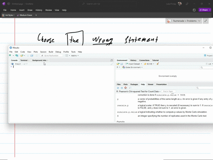Click the Help pane search field
The width and height of the screenshot is (213, 160).
205,88
